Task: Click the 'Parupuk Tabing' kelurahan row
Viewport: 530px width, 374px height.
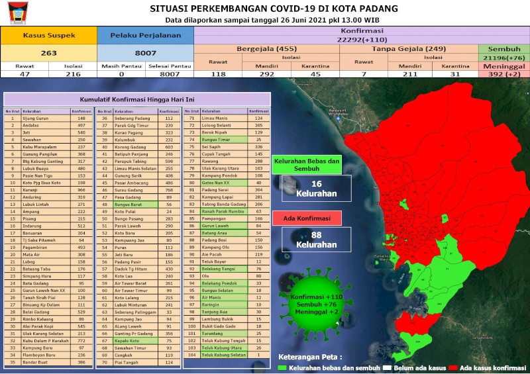Action: 138,161
